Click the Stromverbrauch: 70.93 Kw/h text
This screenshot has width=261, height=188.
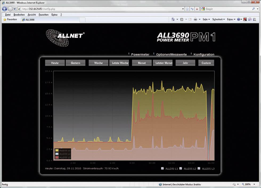point(101,169)
